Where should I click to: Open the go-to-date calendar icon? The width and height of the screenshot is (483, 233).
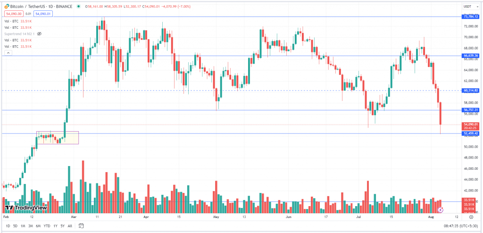[x=81, y=226]
